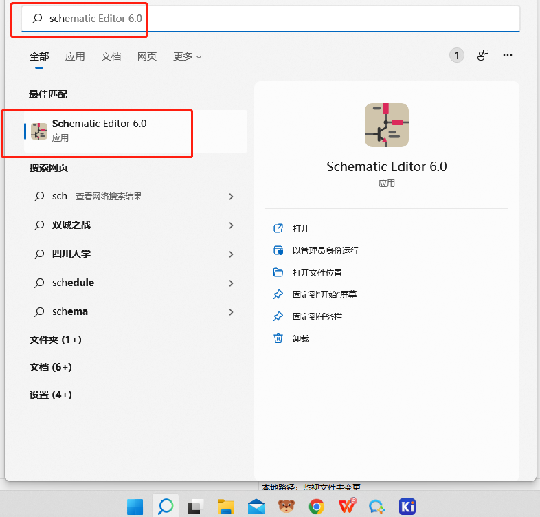Open KiCad from the taskbar
540x517 pixels.
coord(407,507)
